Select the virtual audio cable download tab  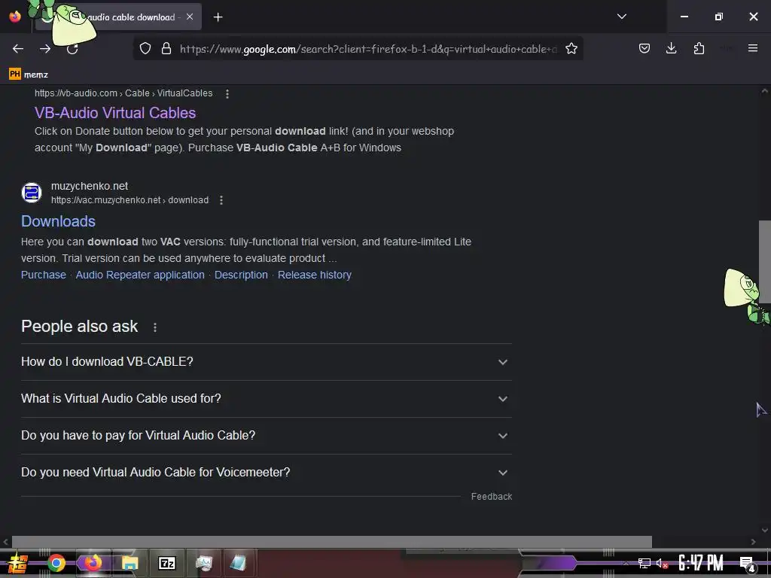[118, 17]
